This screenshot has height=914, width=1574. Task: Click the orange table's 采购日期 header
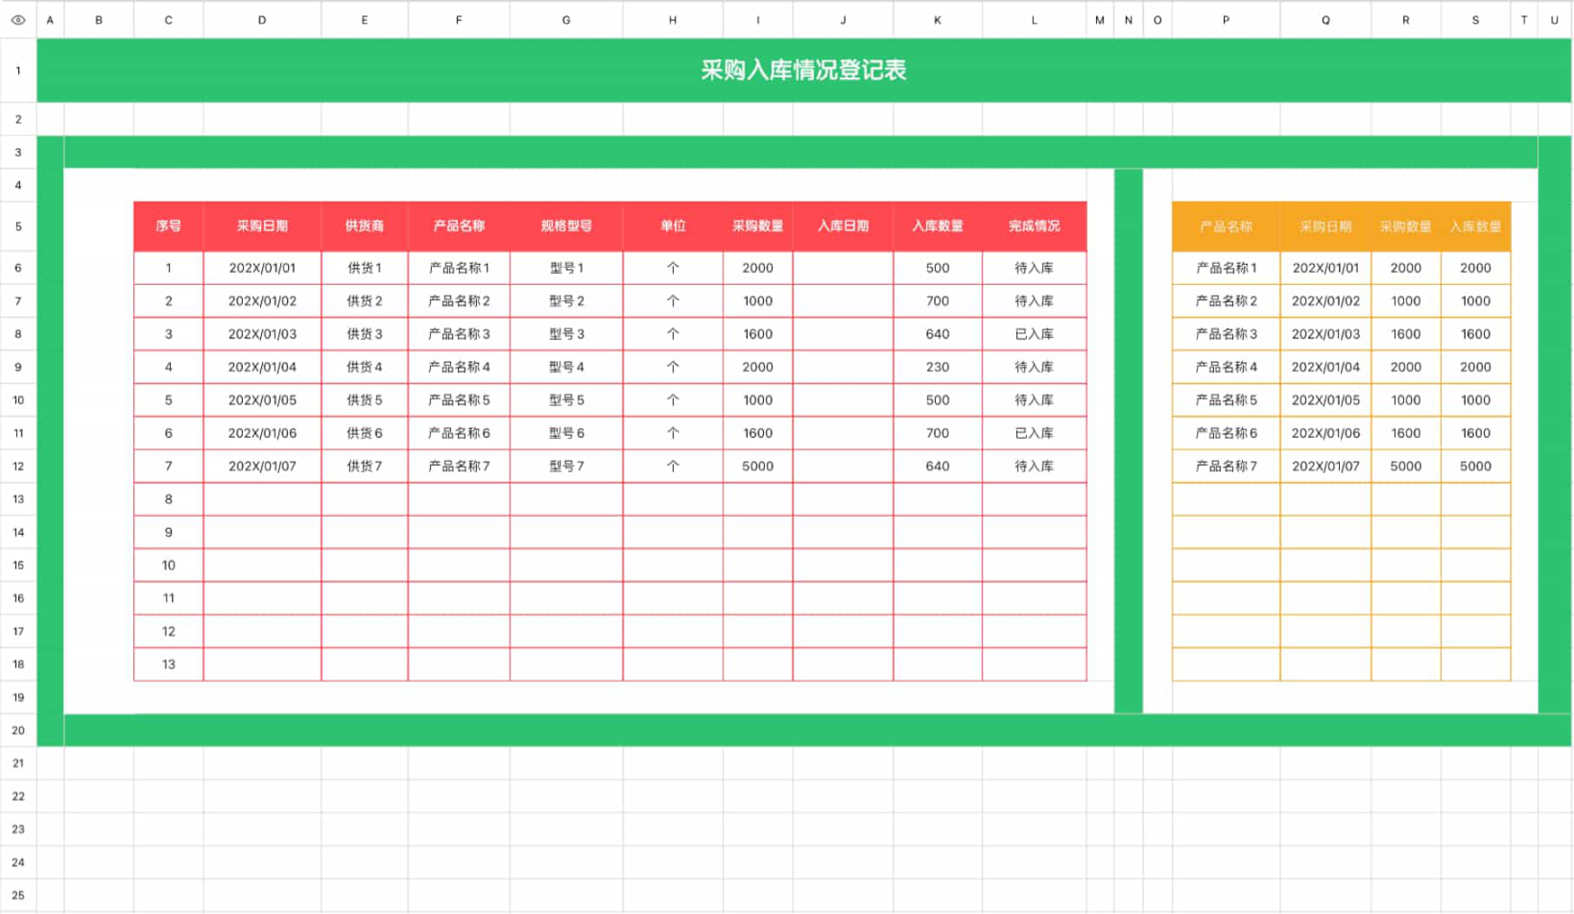1325,227
